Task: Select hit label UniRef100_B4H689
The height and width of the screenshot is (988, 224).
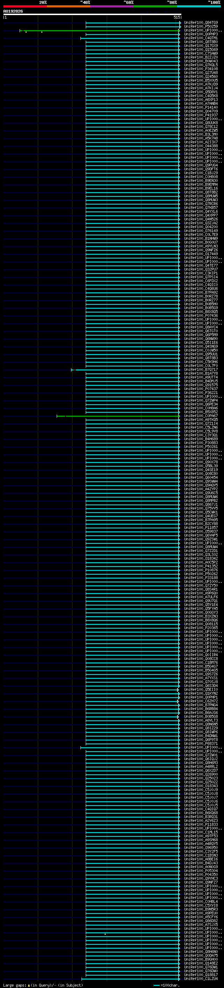Action: 201,439
